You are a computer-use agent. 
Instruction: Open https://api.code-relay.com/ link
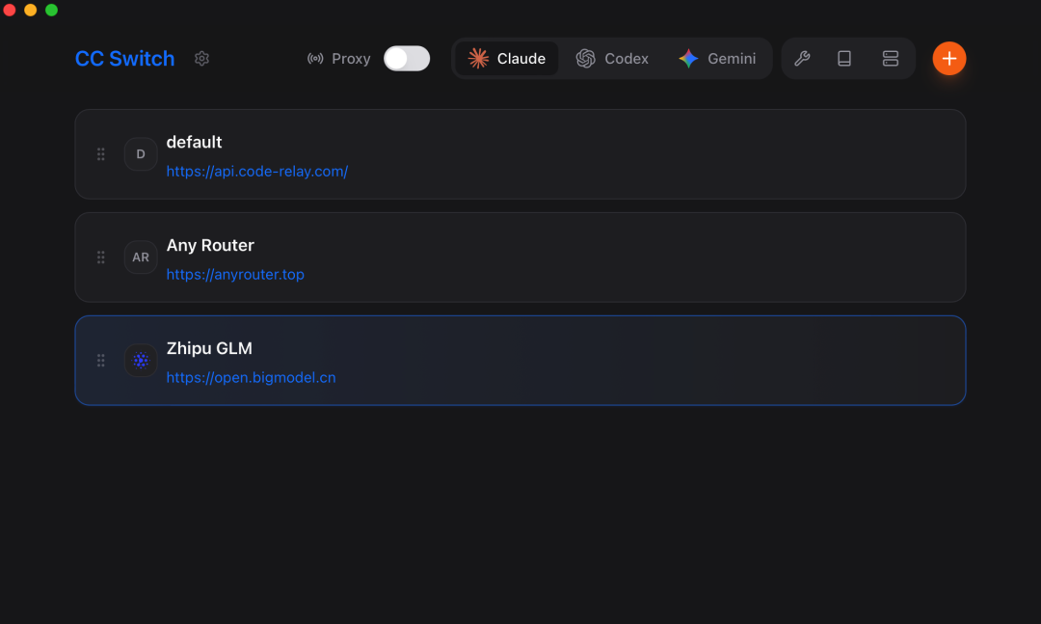pyautogui.click(x=257, y=172)
